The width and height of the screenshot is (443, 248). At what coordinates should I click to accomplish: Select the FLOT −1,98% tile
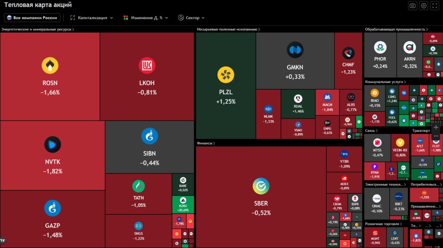click(436, 145)
